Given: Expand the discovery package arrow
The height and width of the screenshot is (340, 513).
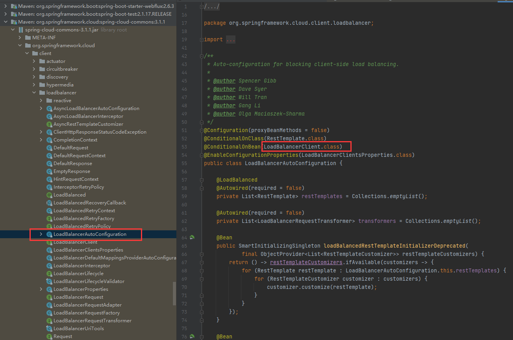Looking at the screenshot, I should pyautogui.click(x=34, y=77).
